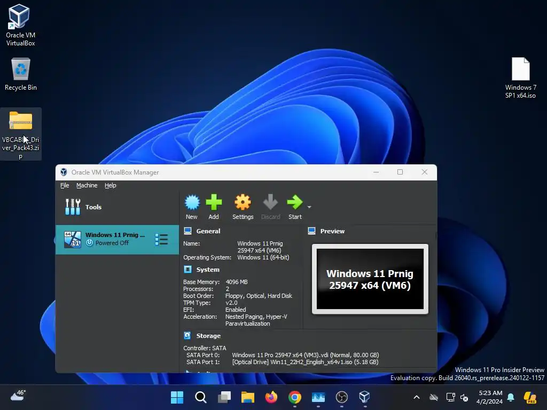Open the blue monitor app on the taskbar
This screenshot has height=410, width=547.
[318, 397]
